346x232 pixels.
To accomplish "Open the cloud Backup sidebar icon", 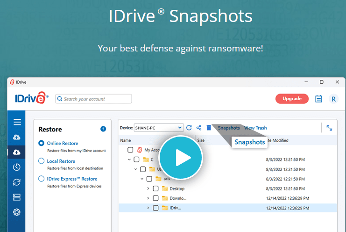I will (x=16, y=137).
